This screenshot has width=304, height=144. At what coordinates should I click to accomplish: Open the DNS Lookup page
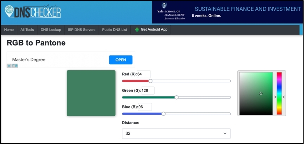point(51,30)
